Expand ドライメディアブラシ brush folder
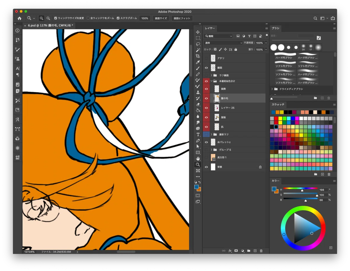 272,89
